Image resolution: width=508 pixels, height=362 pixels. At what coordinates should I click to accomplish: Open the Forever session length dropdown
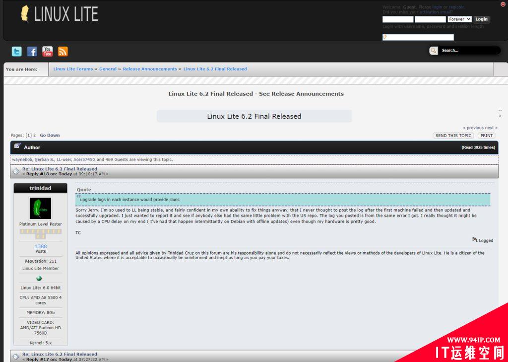[459, 19]
